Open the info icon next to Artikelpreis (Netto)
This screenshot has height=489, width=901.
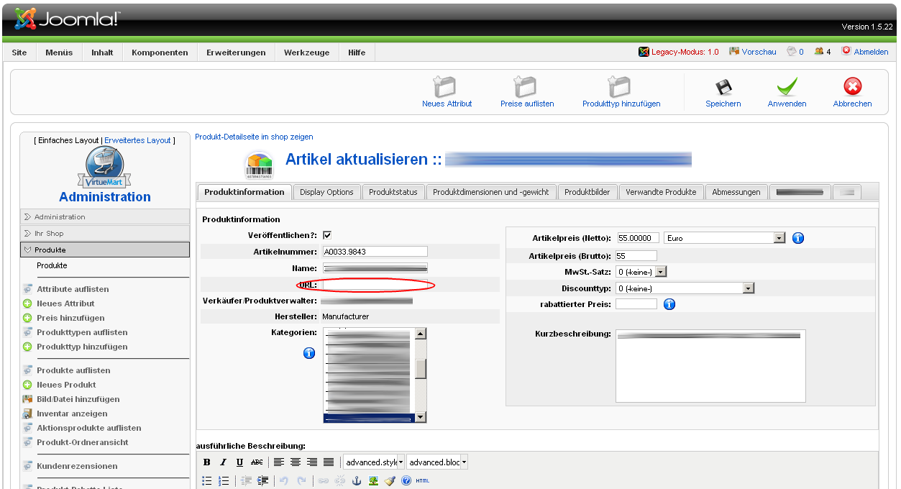pos(798,238)
